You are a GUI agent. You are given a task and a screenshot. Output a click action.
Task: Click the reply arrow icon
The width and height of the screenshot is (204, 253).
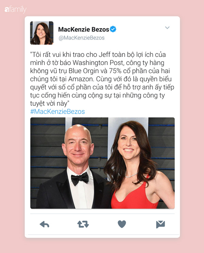click(44, 224)
